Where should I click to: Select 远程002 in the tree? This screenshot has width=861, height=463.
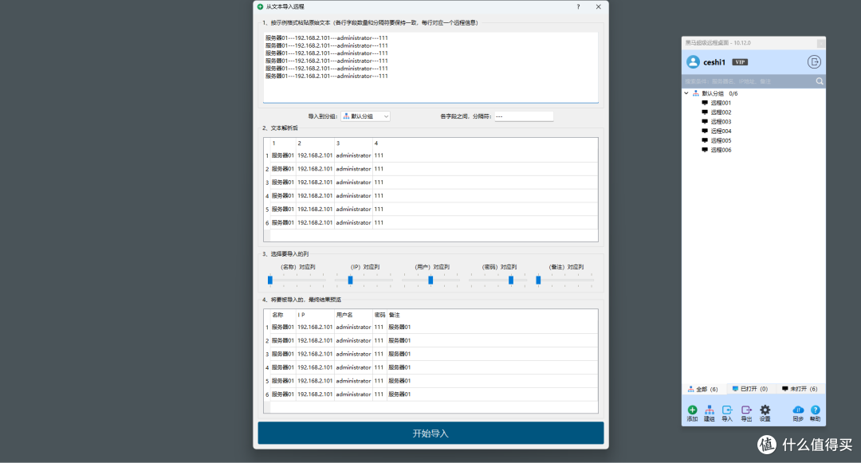click(x=721, y=112)
